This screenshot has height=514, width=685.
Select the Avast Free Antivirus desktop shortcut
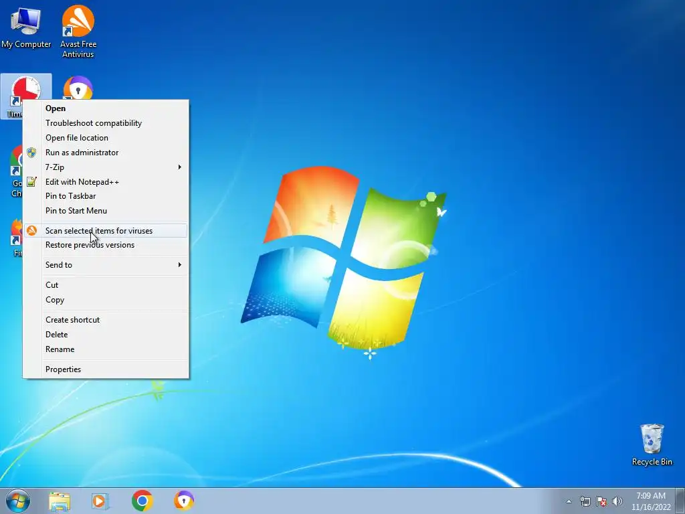78,31
